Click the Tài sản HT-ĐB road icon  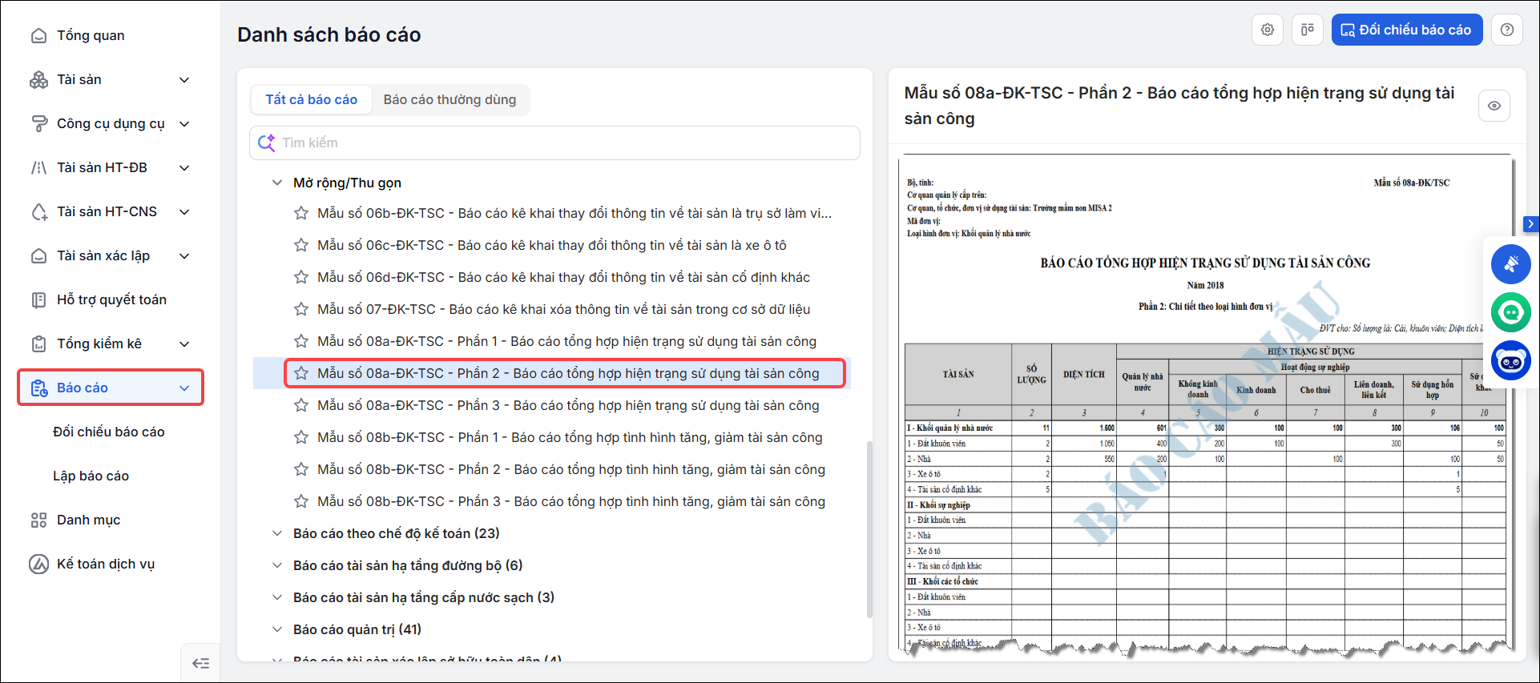pyautogui.click(x=38, y=167)
